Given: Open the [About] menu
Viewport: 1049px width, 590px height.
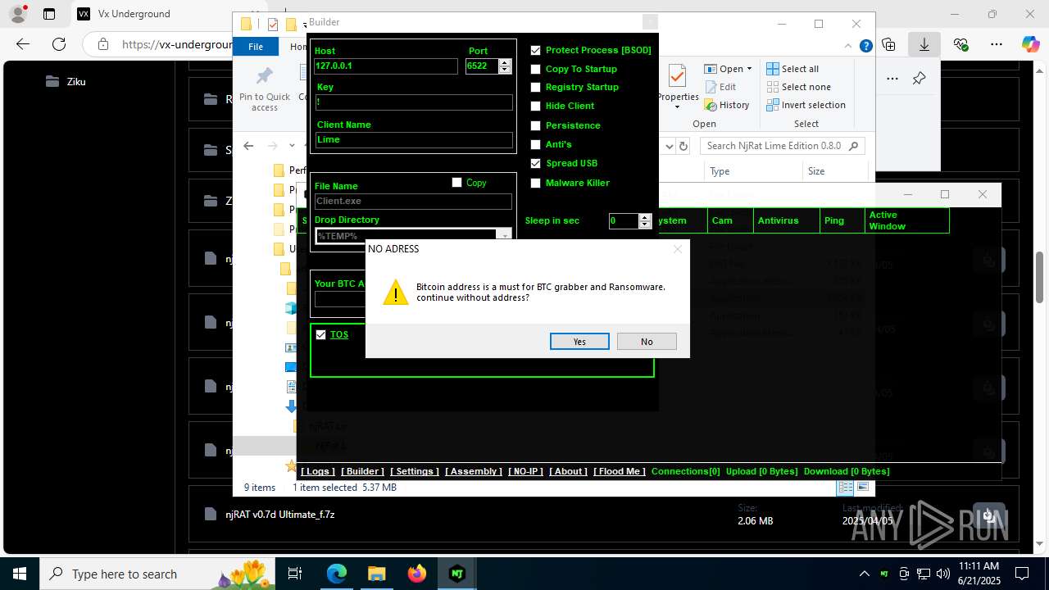Looking at the screenshot, I should [x=567, y=471].
